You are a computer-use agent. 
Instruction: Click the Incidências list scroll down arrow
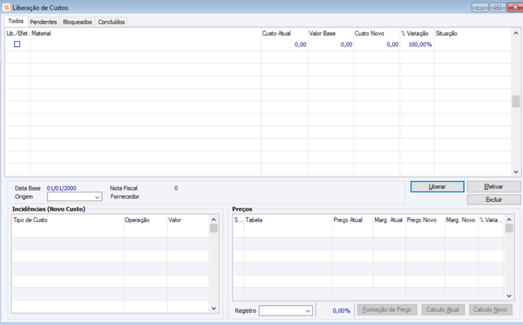pos(214,308)
